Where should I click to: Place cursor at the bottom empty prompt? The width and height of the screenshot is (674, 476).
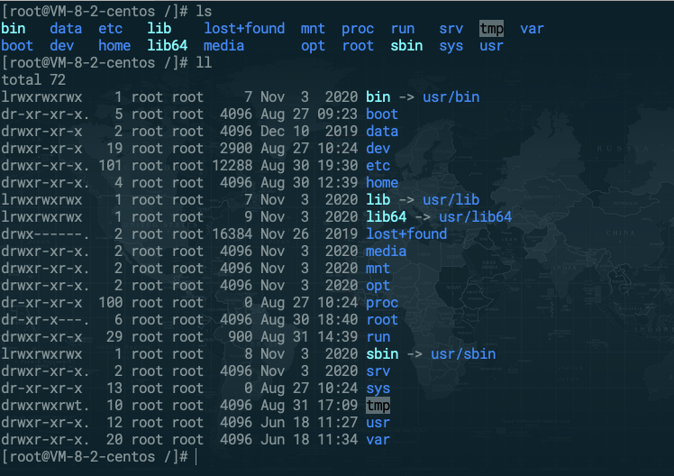[x=196, y=457]
